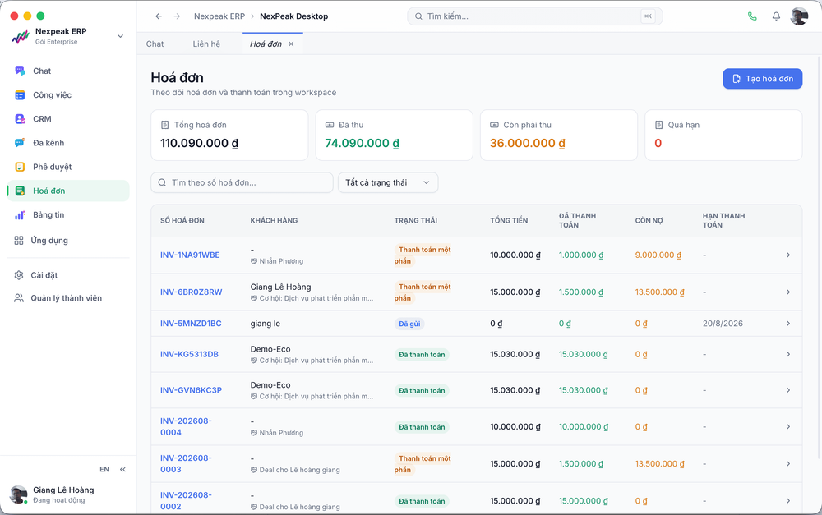
Task: Switch to the Chat tab
Action: (x=155, y=44)
